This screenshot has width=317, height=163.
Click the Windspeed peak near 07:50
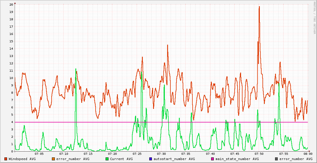(259, 7)
